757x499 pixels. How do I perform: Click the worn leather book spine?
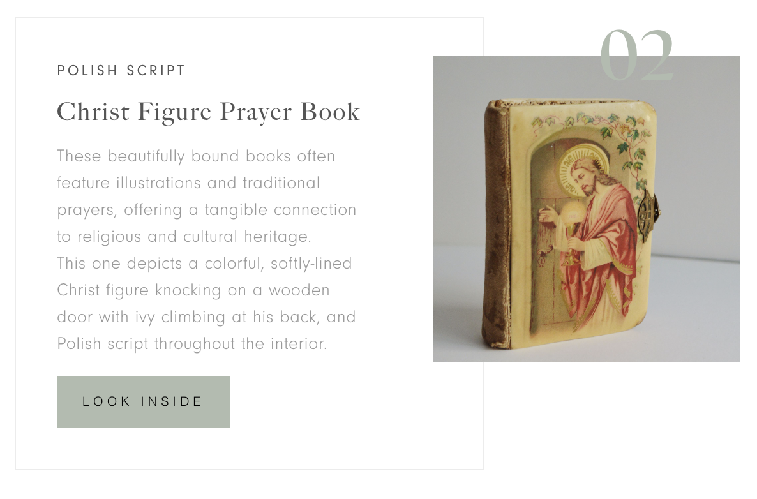tap(497, 225)
